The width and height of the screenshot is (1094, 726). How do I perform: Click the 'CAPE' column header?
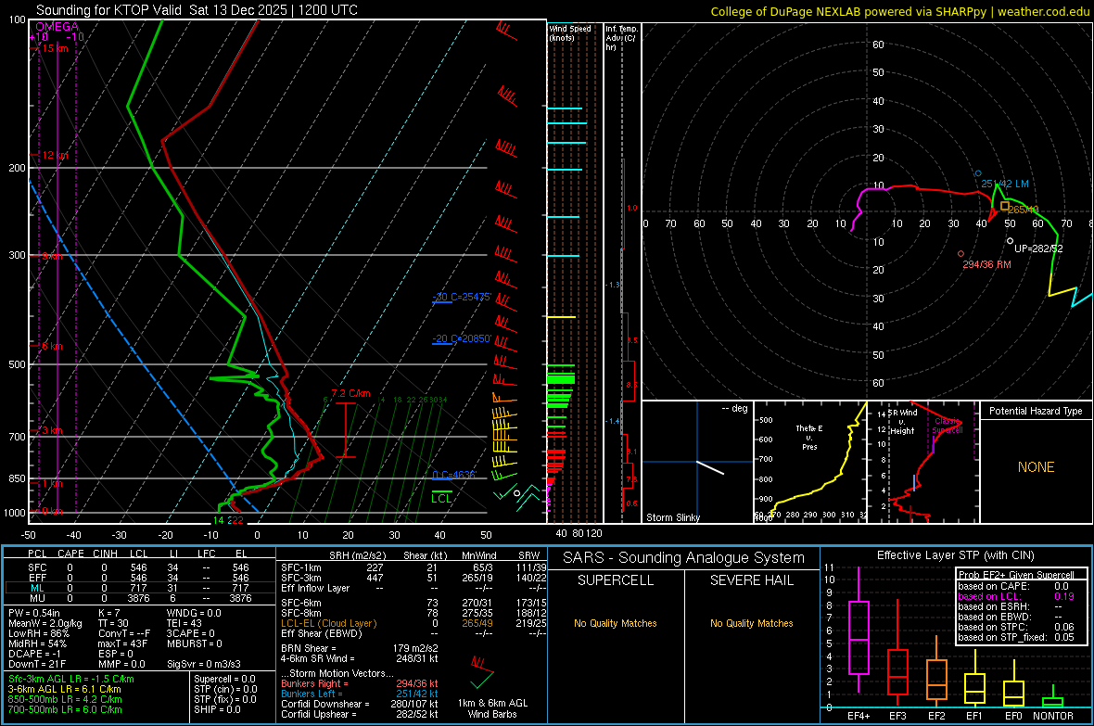pyautogui.click(x=70, y=554)
